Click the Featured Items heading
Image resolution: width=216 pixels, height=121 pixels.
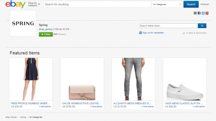click(25, 53)
